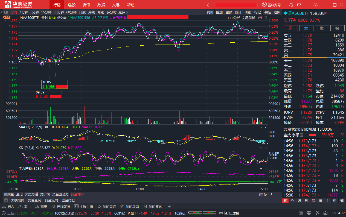Toggle 均线 average line display
This screenshot has width=346, height=217.
pyautogui.click(x=52, y=18)
